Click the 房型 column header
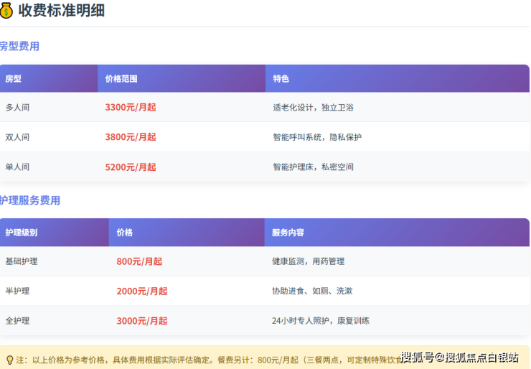 tap(14, 79)
